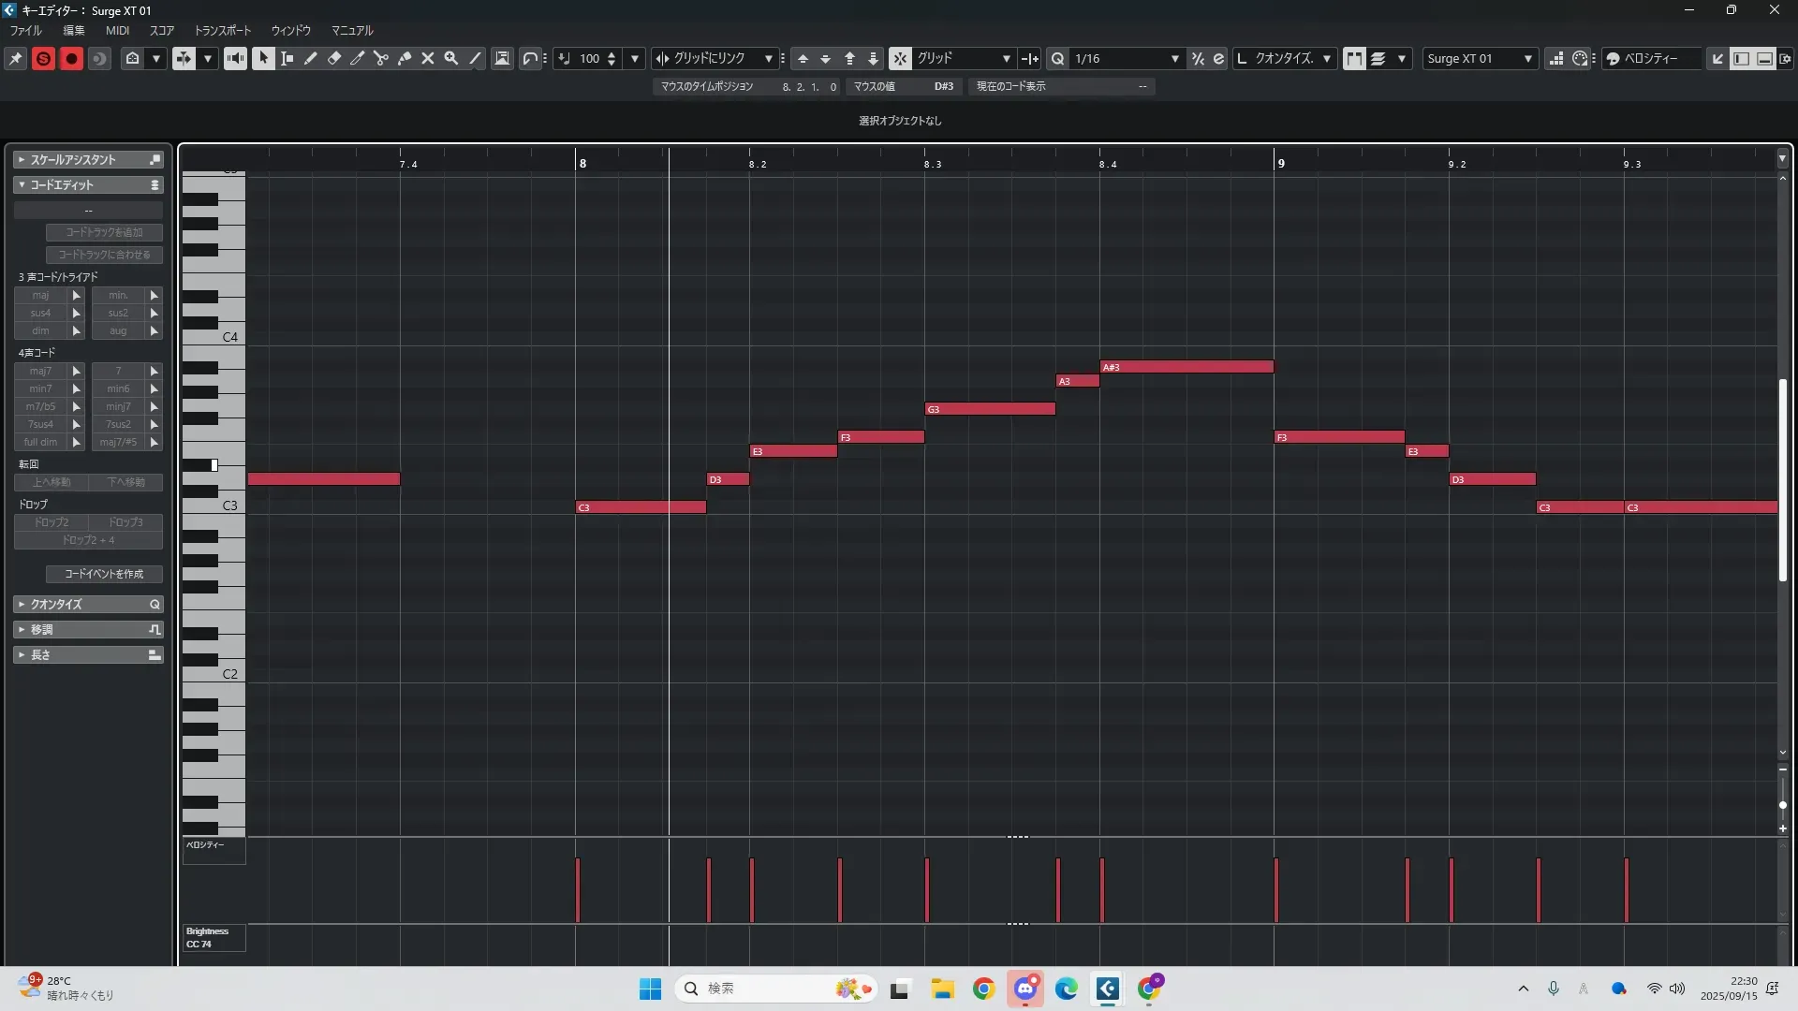Toggle Record in Editor button

pos(71,58)
